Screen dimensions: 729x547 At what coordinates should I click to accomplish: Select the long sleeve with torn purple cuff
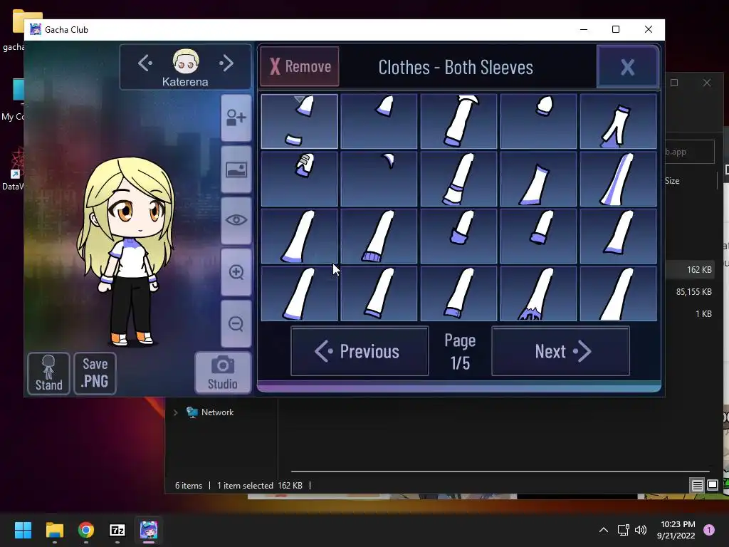[x=538, y=294]
